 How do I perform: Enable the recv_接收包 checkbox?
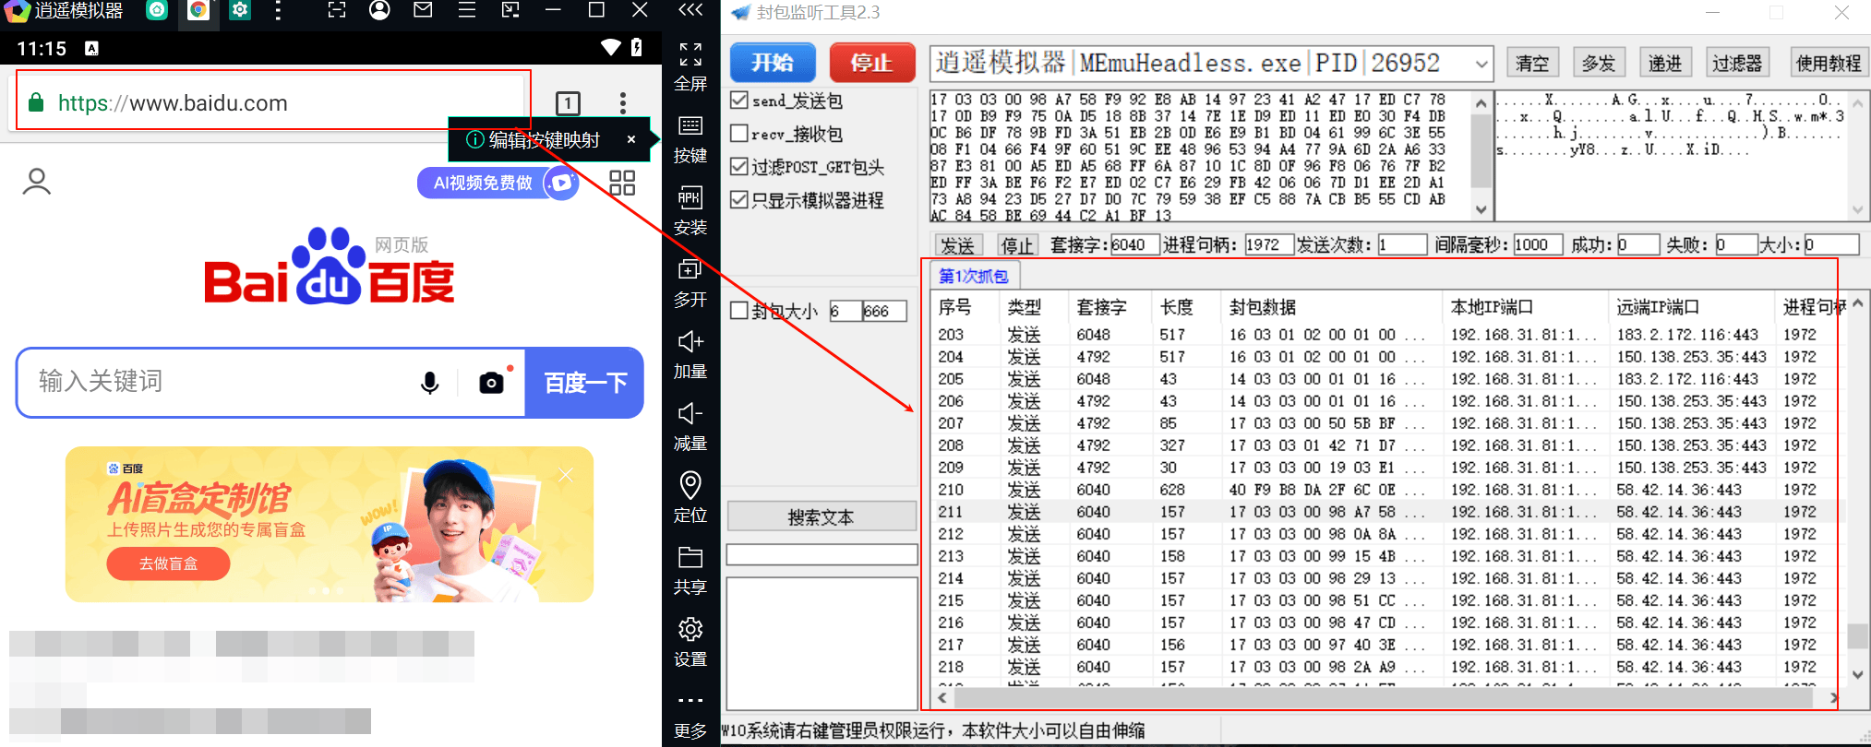739,133
